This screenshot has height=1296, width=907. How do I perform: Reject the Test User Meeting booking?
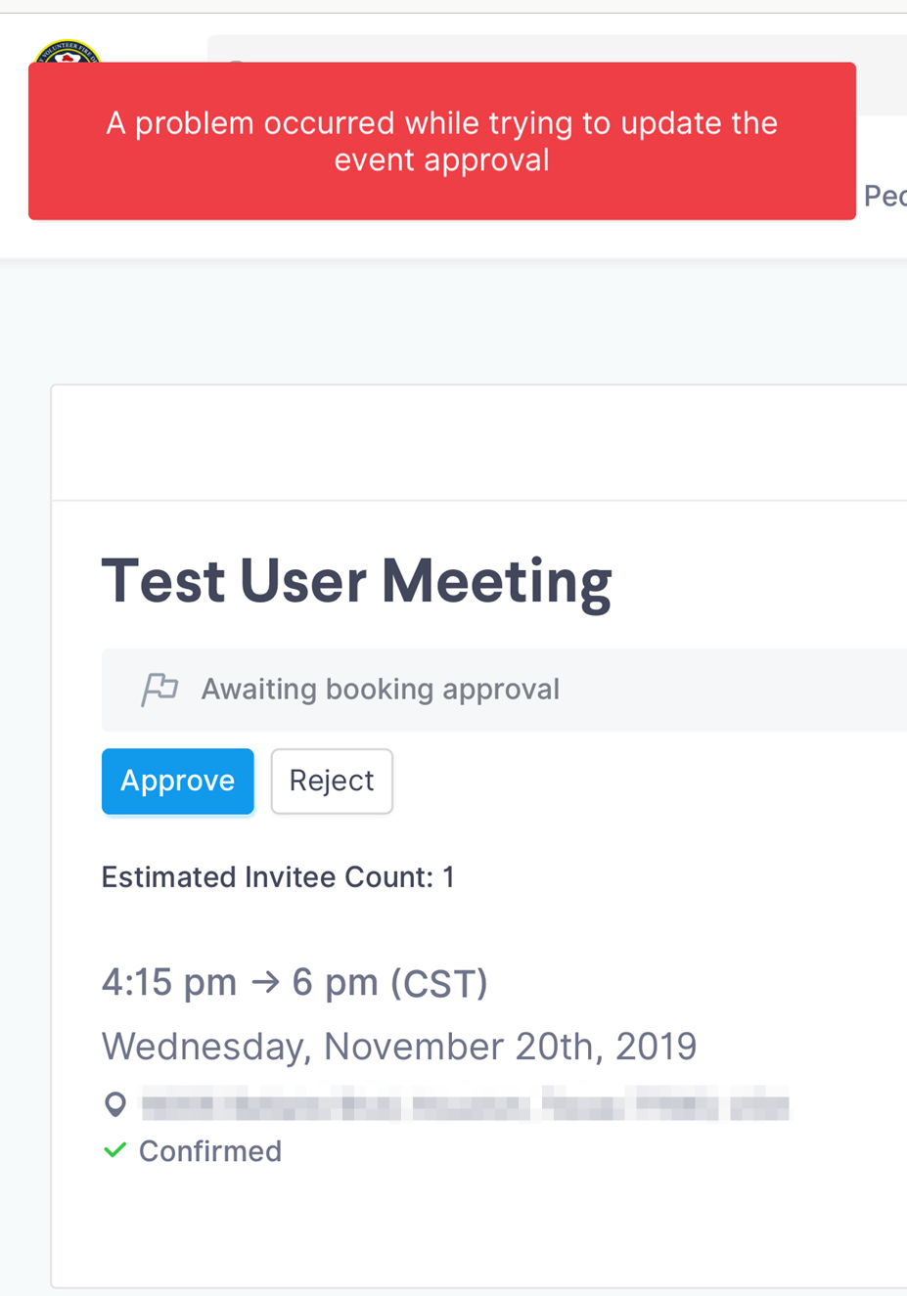point(332,781)
